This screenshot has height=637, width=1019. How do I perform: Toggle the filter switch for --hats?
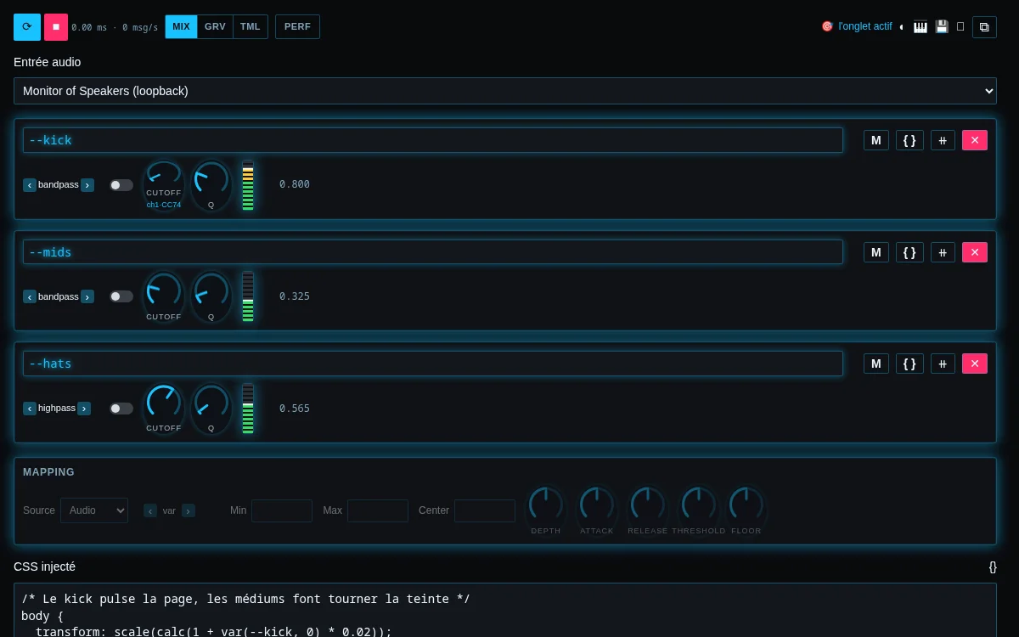click(x=121, y=409)
